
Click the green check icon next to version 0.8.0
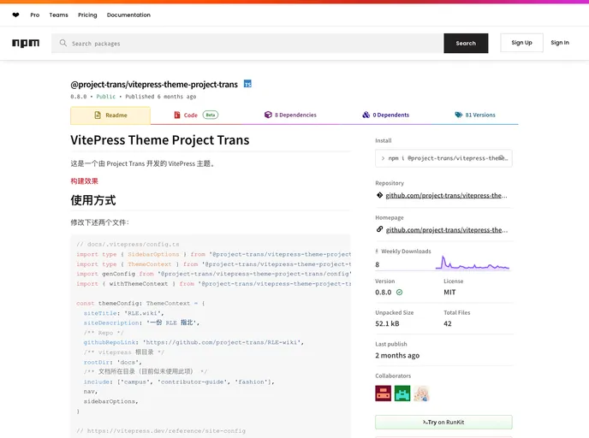click(399, 292)
